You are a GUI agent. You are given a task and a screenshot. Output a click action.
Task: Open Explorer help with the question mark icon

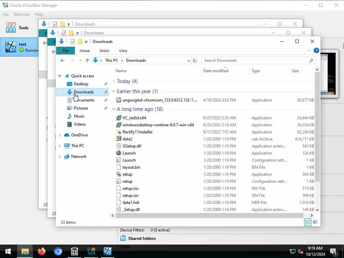(316, 50)
